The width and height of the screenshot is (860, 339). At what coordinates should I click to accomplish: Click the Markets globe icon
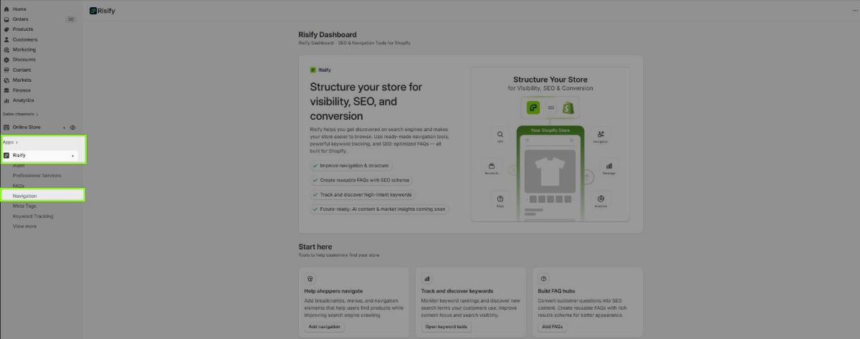point(6,80)
